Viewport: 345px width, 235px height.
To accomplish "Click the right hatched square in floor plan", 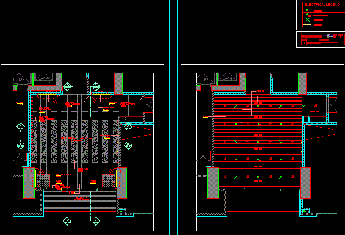I will coord(108,181).
